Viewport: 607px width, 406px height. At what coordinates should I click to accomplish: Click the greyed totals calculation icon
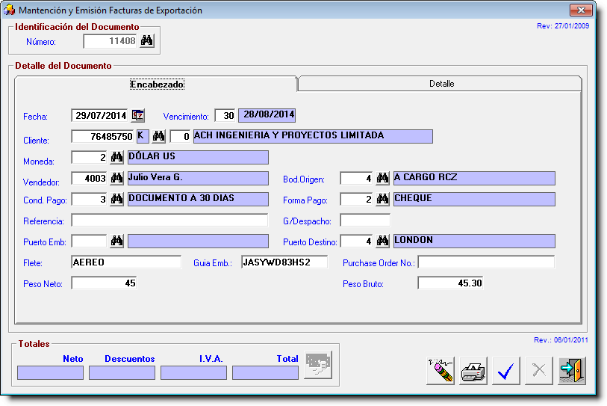click(318, 365)
